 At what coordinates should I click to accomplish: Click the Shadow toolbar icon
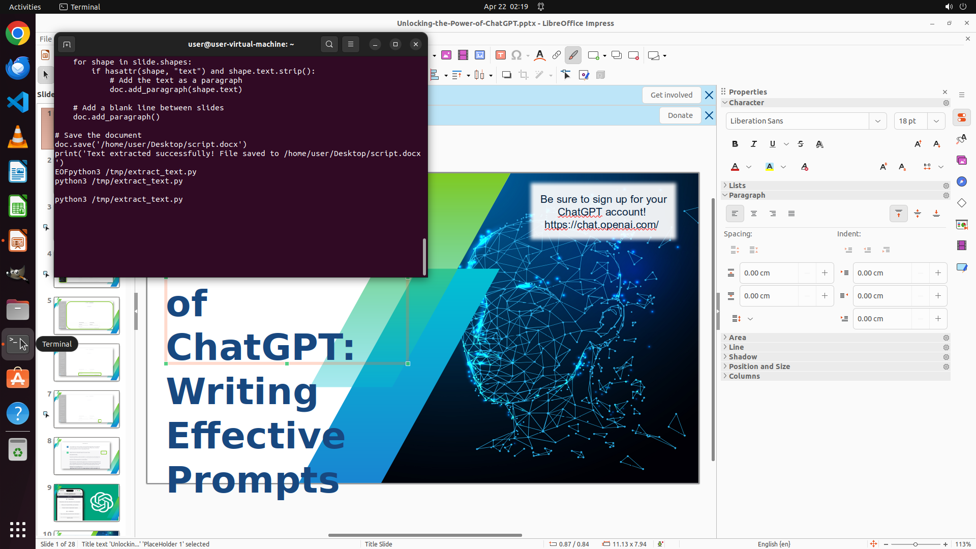(x=506, y=75)
